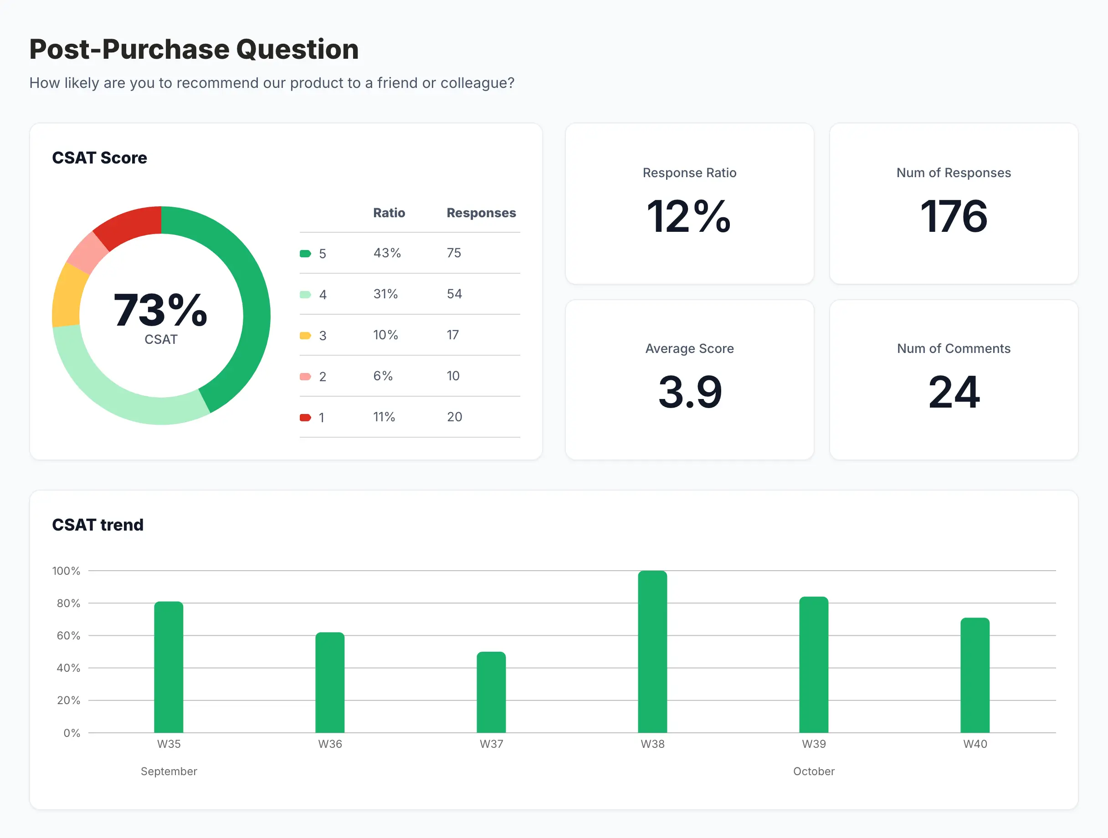This screenshot has width=1108, height=838.
Task: Click the W38 axis label
Action: coord(653,744)
